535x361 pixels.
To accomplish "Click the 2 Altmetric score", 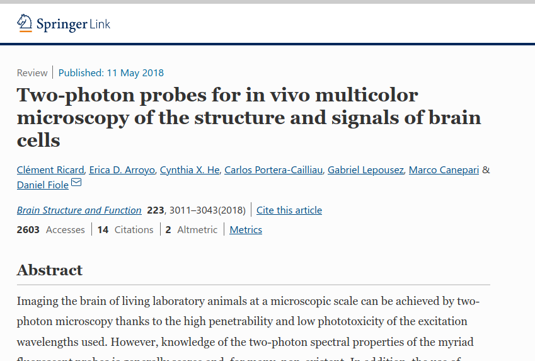I will 192,229.
